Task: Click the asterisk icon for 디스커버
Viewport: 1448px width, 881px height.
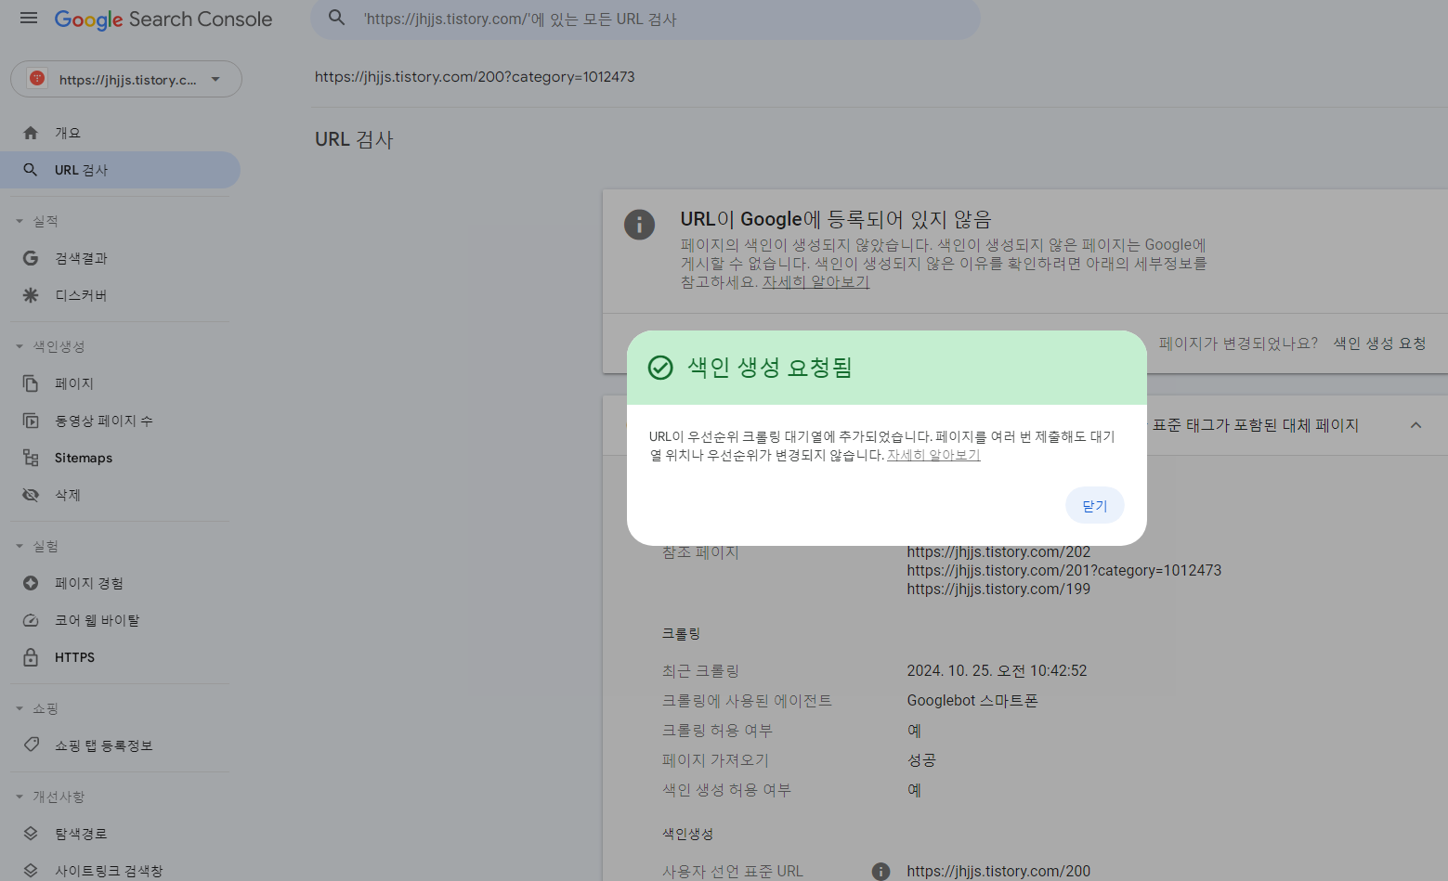Action: (x=31, y=295)
